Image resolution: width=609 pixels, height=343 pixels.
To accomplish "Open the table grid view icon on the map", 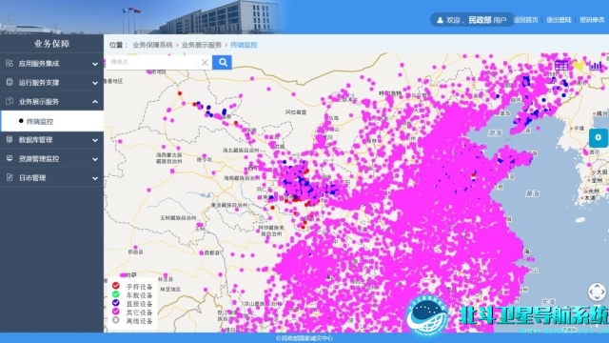I will pos(561,66).
